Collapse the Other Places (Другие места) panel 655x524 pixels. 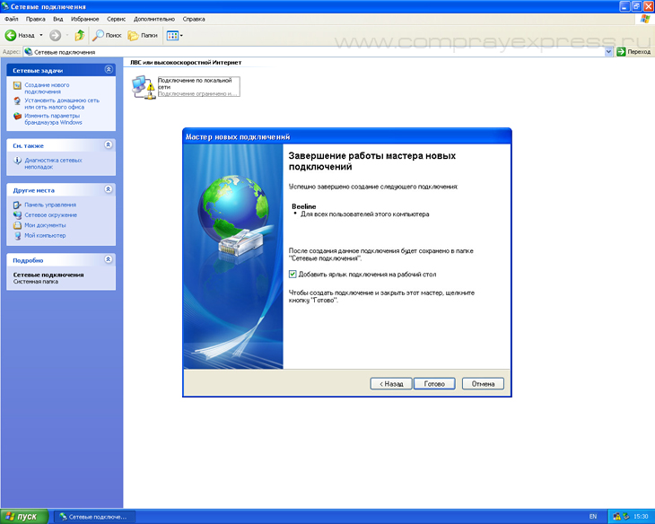(109, 189)
